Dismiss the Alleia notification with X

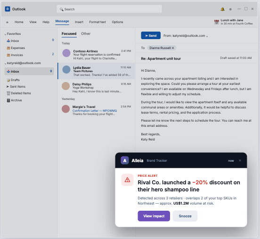click(240, 160)
